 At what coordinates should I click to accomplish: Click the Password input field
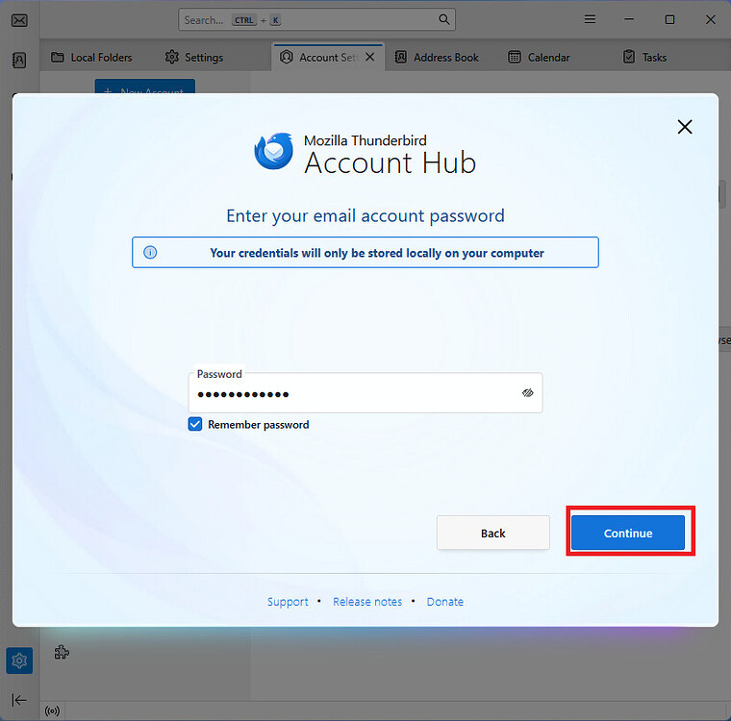[365, 393]
